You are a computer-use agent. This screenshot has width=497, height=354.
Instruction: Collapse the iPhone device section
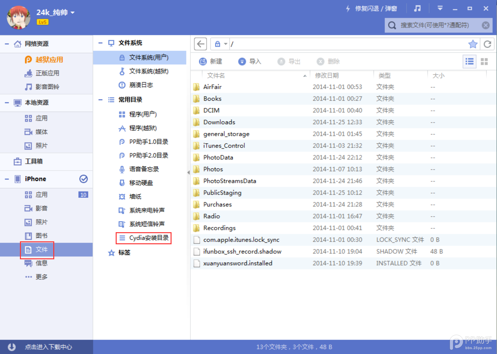pyautogui.click(x=7, y=179)
